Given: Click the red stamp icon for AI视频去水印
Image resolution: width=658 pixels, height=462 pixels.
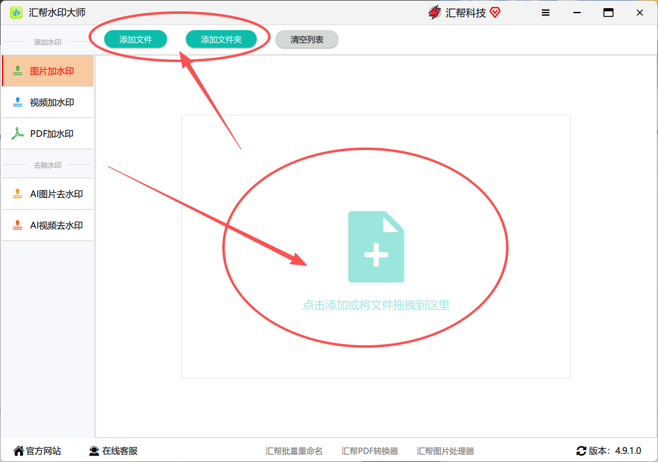Looking at the screenshot, I should 18,225.
